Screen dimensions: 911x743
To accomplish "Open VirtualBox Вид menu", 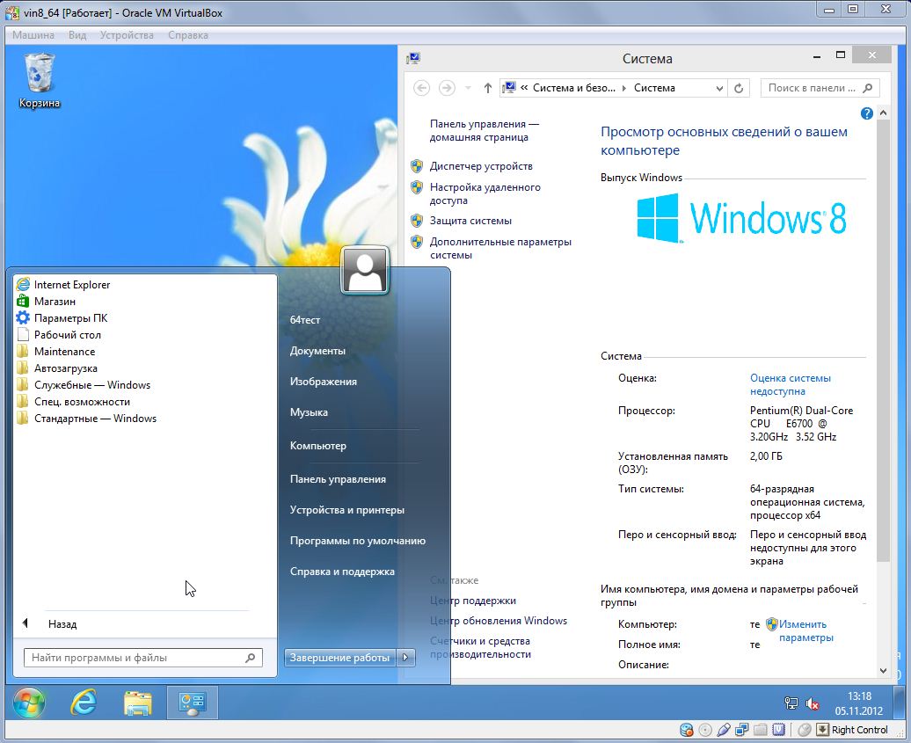I will coord(77,35).
